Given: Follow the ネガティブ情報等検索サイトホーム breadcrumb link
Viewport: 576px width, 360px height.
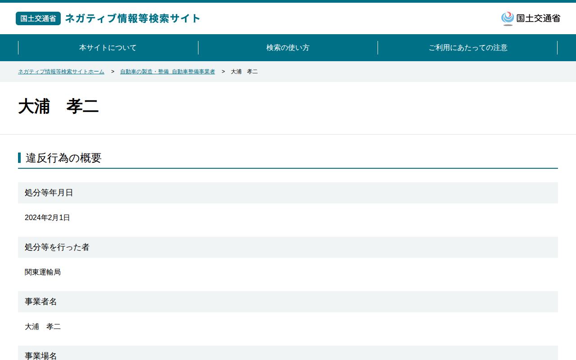Looking at the screenshot, I should pos(61,72).
